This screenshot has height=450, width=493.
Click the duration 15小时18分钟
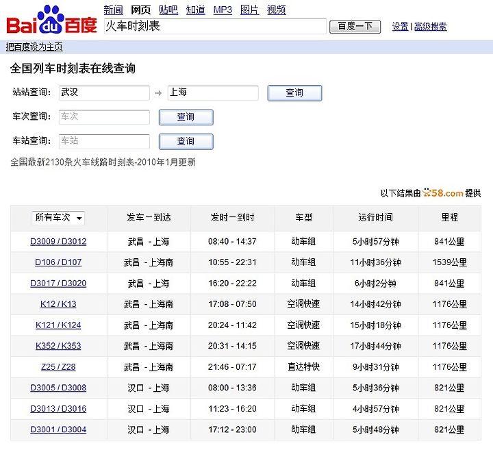[x=375, y=325]
